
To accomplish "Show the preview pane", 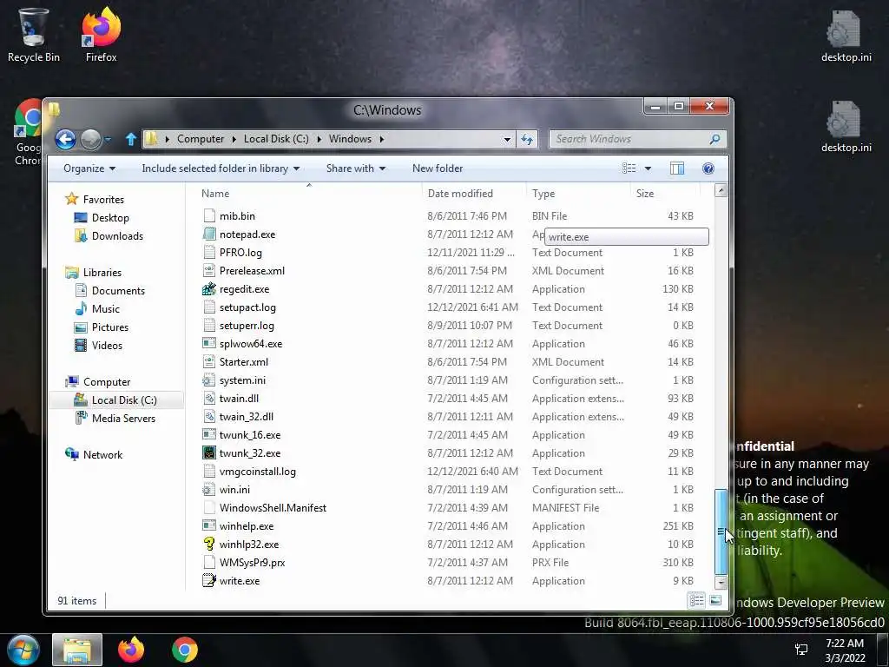I will (677, 168).
